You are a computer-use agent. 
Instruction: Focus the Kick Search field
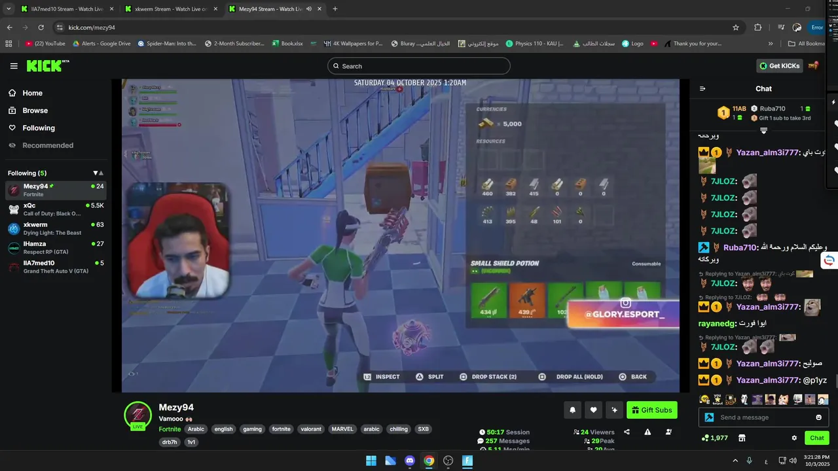point(419,66)
